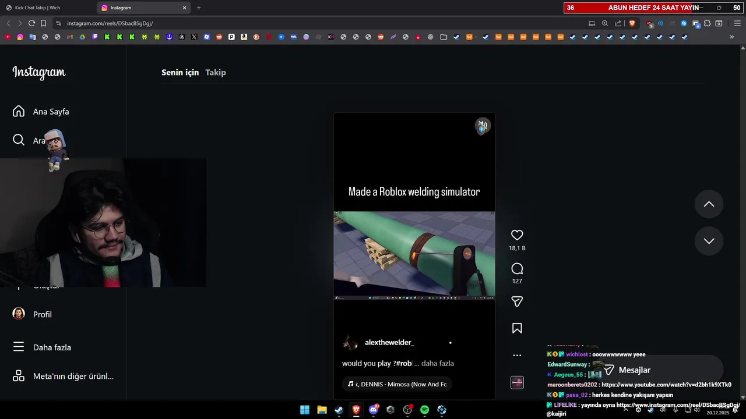Open the X (Twitter) bookmark
Screen dimensions: 746x419
pyautogui.click(x=194, y=37)
